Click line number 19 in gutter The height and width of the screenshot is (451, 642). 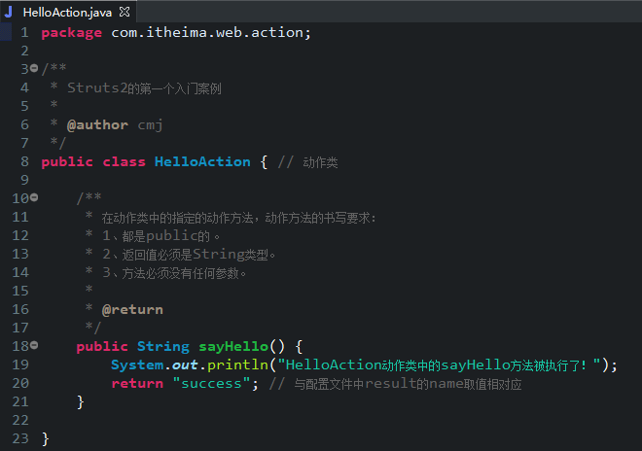coord(20,364)
